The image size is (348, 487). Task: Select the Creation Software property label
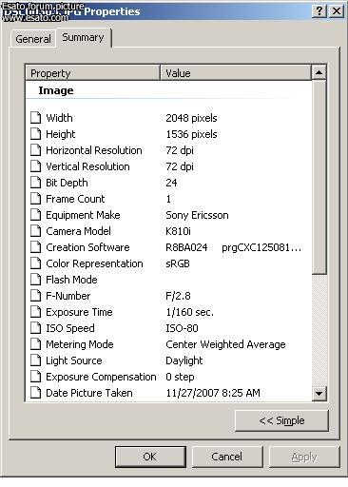click(87, 247)
